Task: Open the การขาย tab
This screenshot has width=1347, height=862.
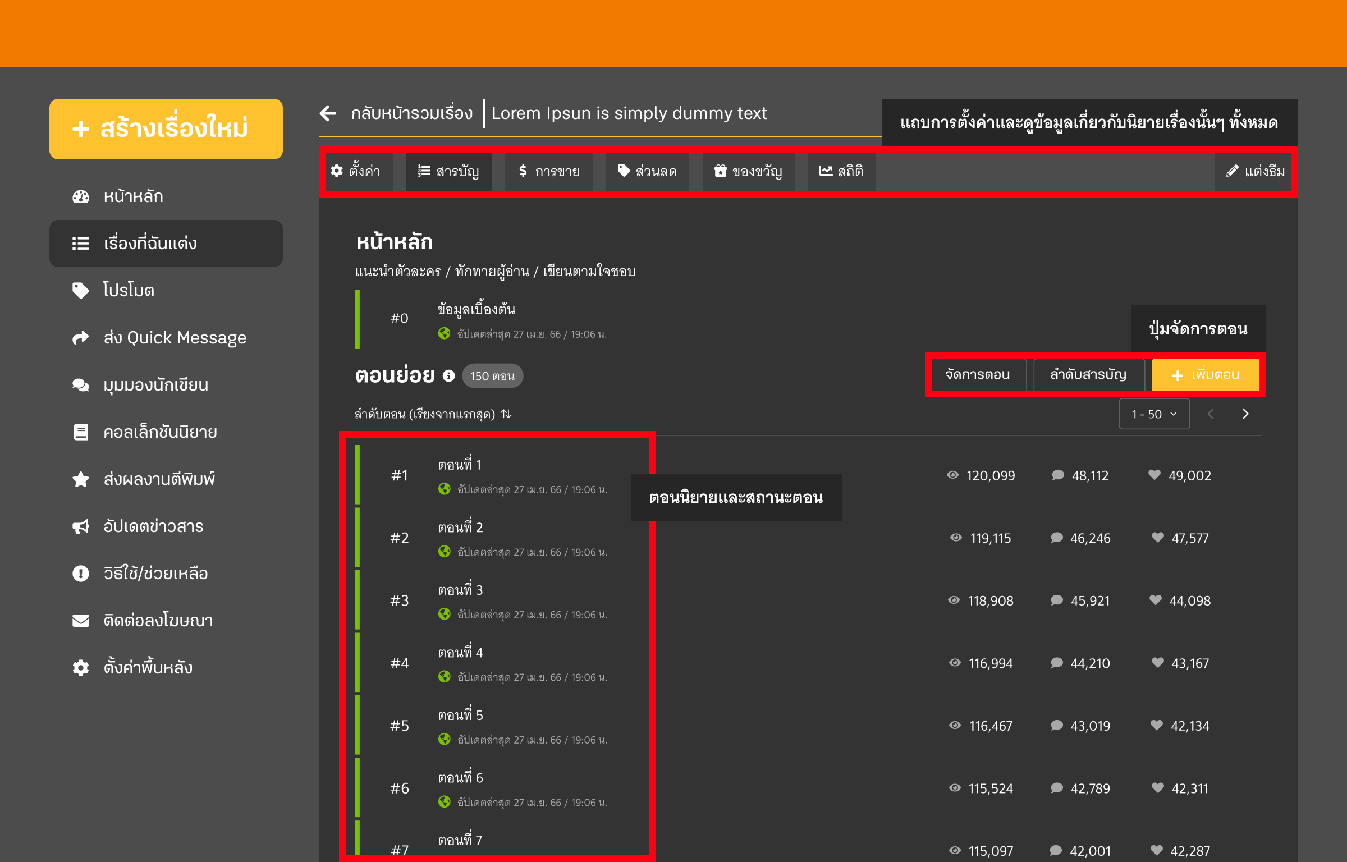Action: [549, 171]
